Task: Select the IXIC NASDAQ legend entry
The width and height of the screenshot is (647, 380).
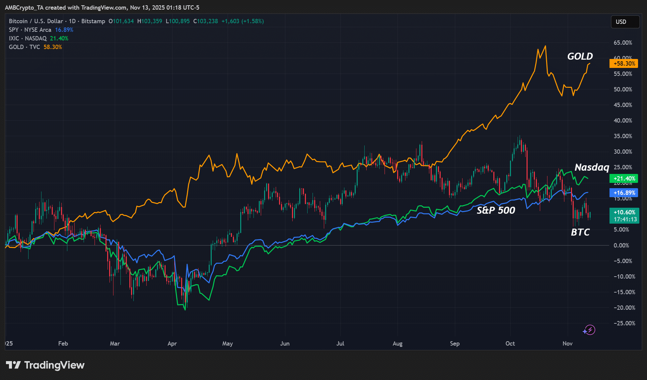Action: [28, 38]
